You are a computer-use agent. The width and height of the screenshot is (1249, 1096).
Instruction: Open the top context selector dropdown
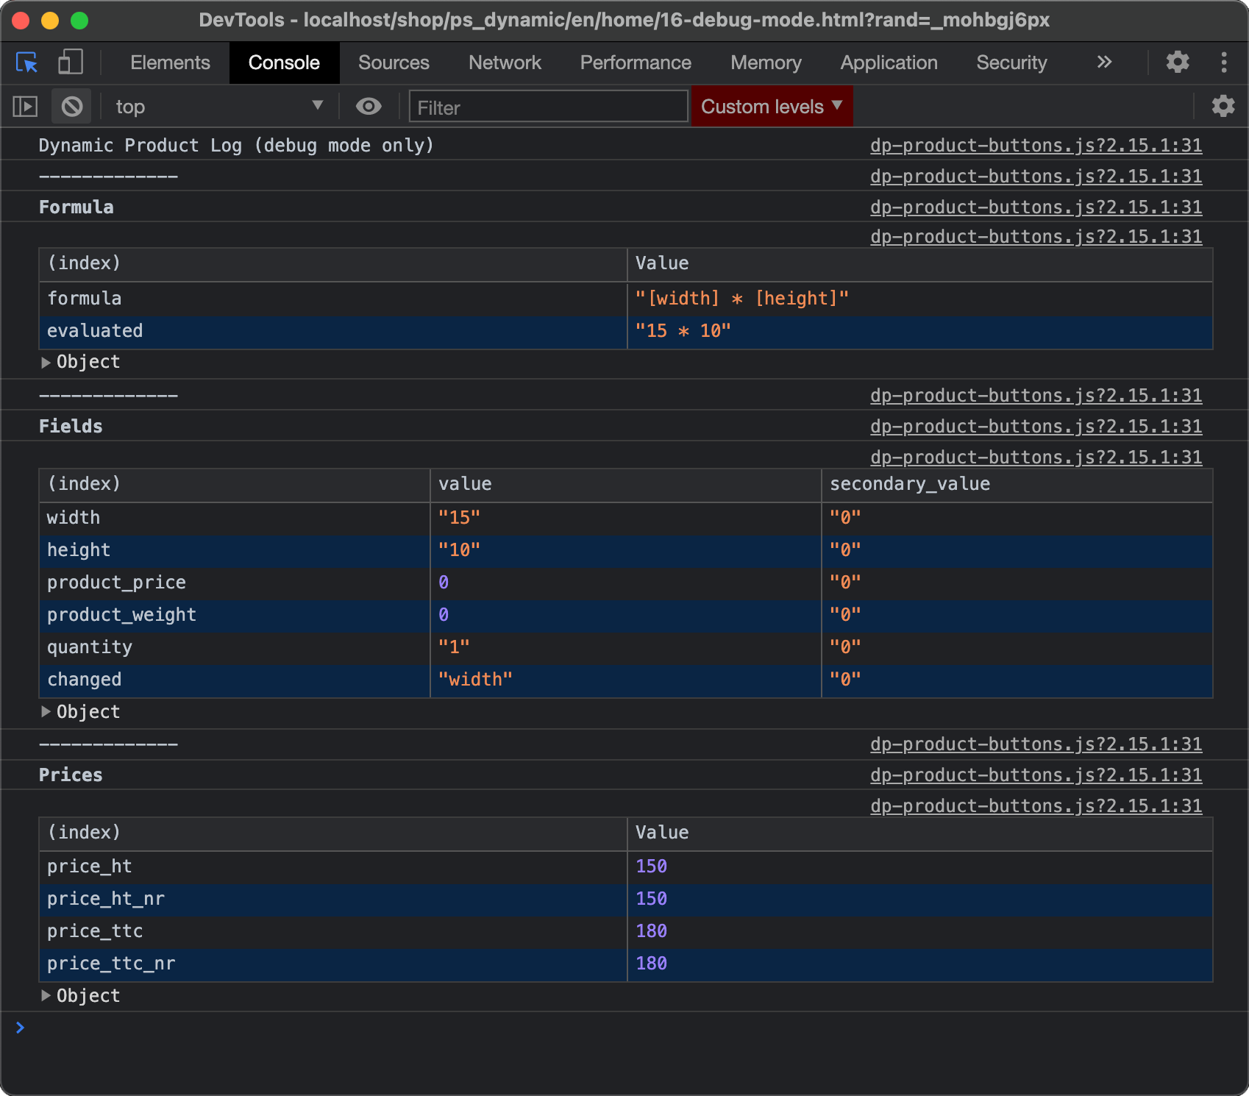coord(219,107)
